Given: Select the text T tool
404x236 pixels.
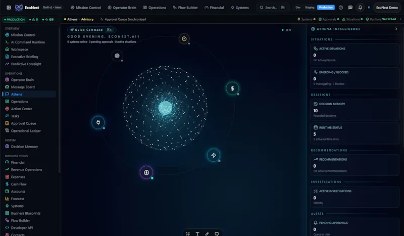Looking at the screenshot, I should (x=197, y=233).
